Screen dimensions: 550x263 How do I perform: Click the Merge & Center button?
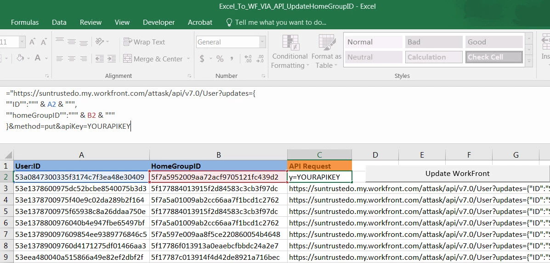point(153,59)
